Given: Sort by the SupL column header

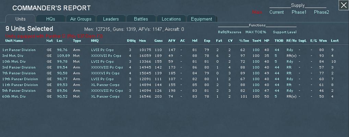Looking at the screenshot, I should 302,41.
